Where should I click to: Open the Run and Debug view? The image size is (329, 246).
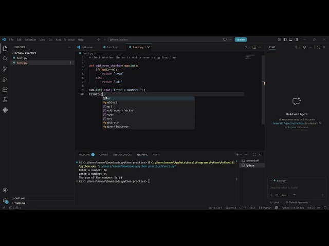coord(5,79)
